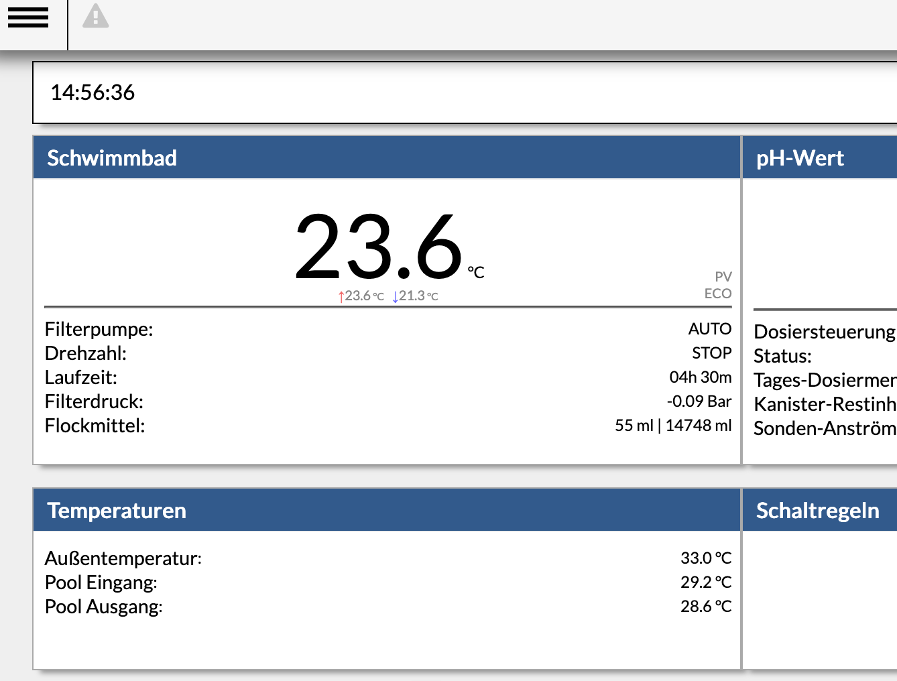Image resolution: width=897 pixels, height=681 pixels.
Task: Click the Flockmittel 55 ml reading
Action: click(x=634, y=426)
